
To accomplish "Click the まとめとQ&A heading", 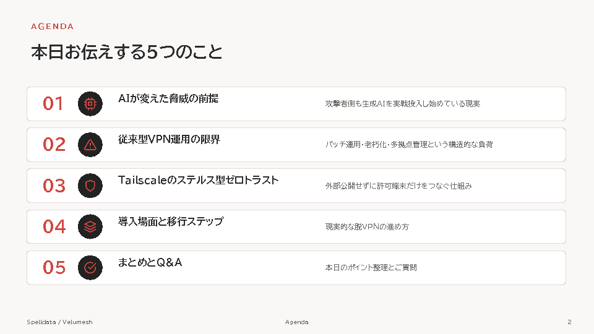I will (150, 262).
